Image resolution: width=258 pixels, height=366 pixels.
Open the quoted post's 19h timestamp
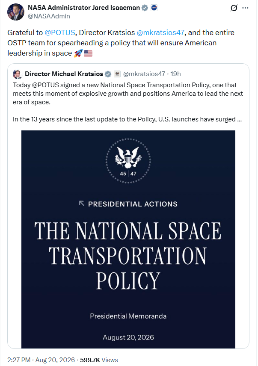(175, 74)
